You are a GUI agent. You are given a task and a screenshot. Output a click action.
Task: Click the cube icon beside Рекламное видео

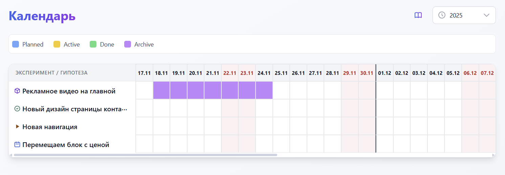17,91
